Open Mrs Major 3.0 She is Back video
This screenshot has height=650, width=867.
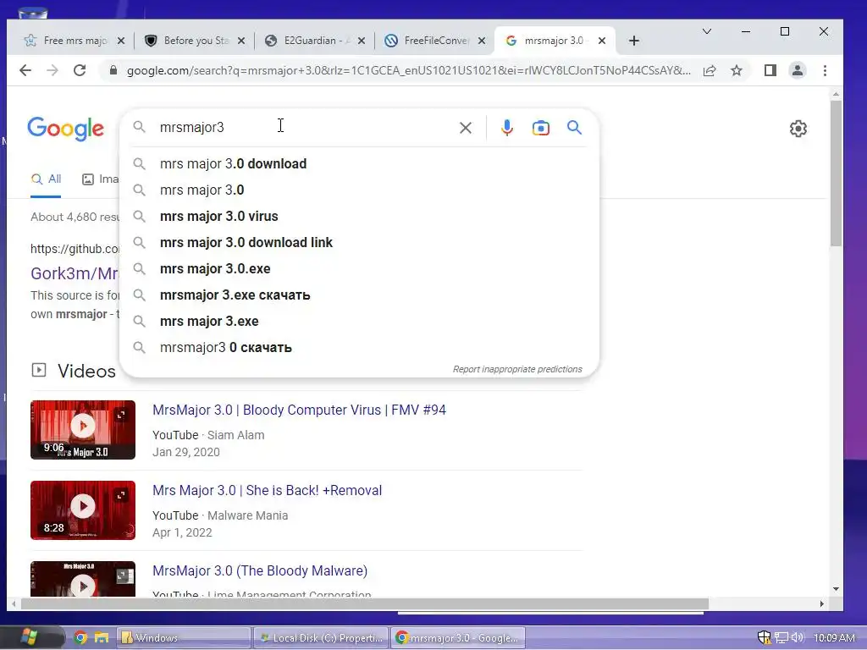pos(267,491)
